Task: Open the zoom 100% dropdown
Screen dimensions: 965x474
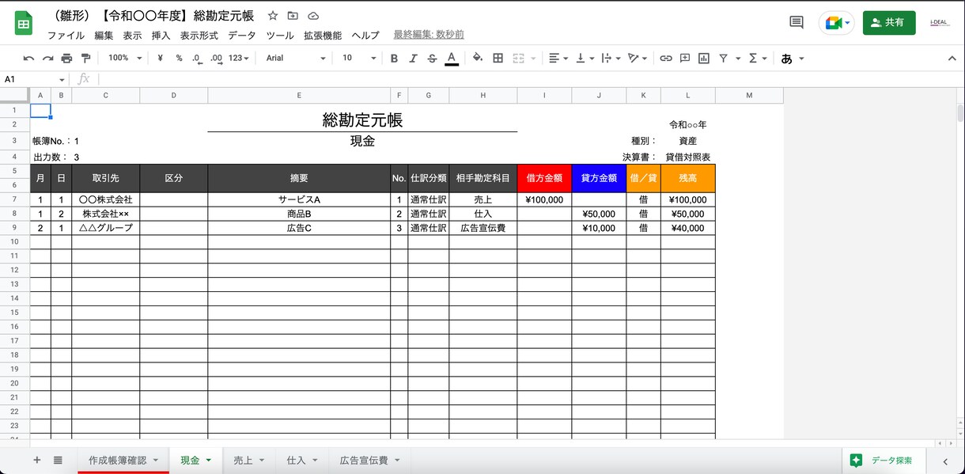Action: pyautogui.click(x=125, y=58)
